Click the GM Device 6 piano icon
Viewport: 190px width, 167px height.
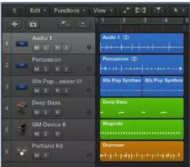click(x=22, y=130)
